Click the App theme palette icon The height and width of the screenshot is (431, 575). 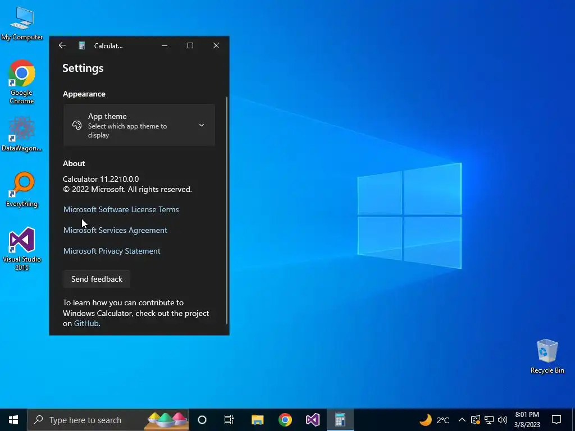76,125
